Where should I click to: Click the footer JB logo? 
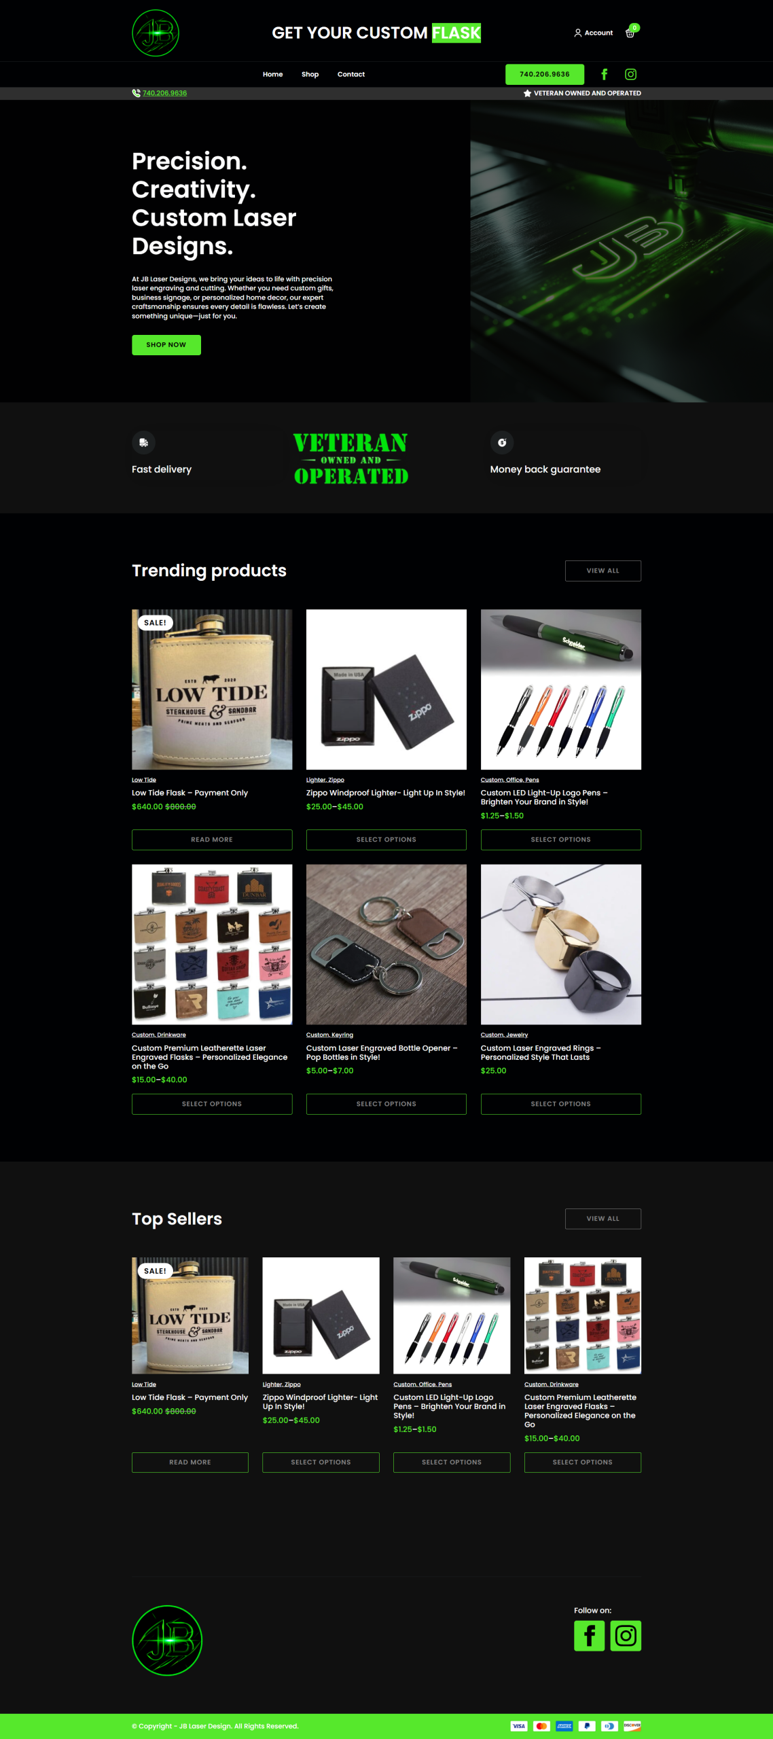tap(167, 1641)
